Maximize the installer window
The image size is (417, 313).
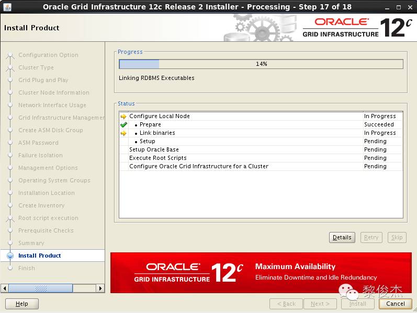tap(398, 7)
